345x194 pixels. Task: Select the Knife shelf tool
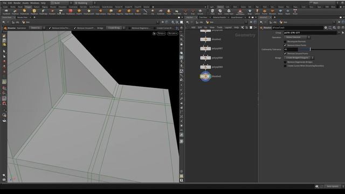tap(145, 12)
